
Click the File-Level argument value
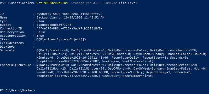click(x=128, y=3)
